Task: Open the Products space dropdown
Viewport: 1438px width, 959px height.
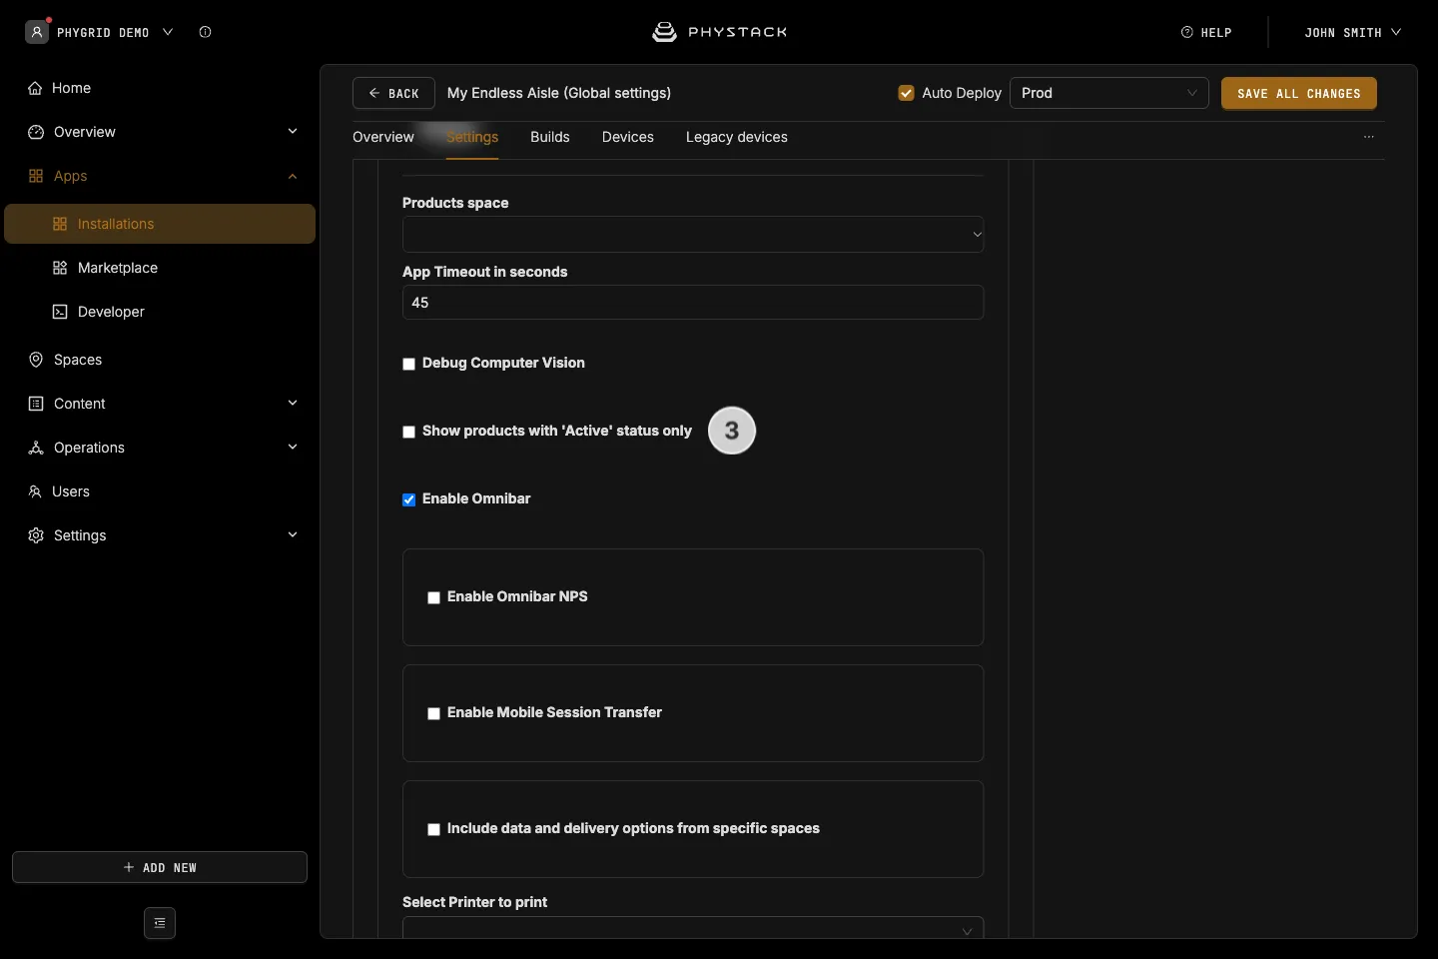Action: (693, 235)
